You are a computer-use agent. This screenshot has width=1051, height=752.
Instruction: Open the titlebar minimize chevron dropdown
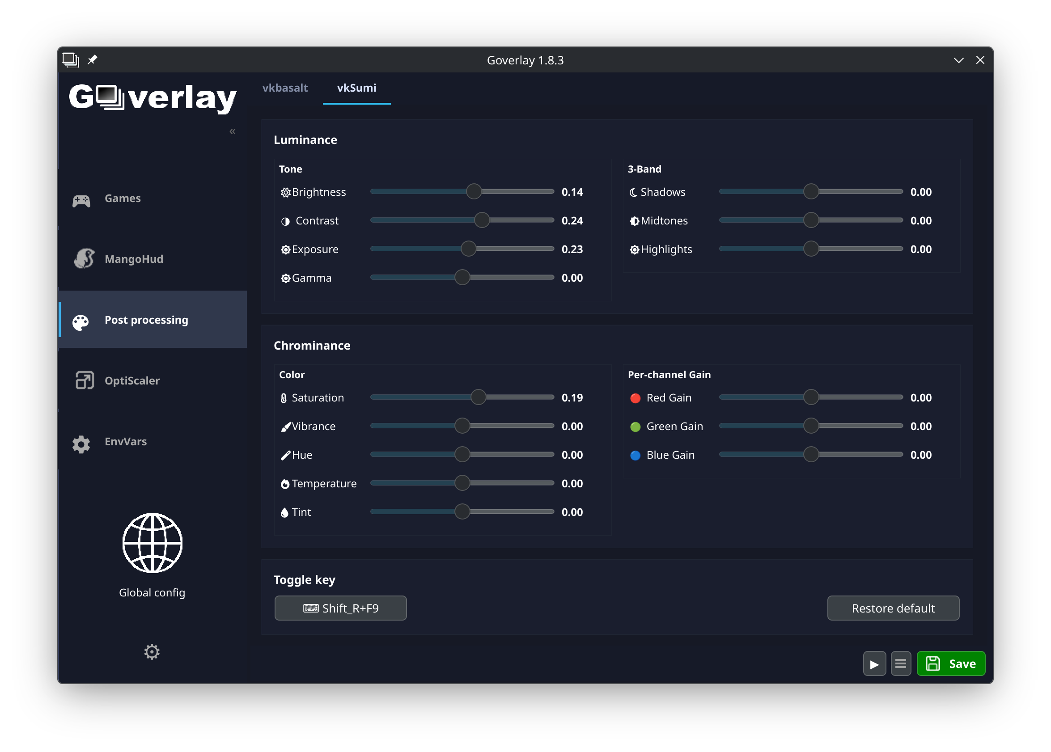(958, 60)
